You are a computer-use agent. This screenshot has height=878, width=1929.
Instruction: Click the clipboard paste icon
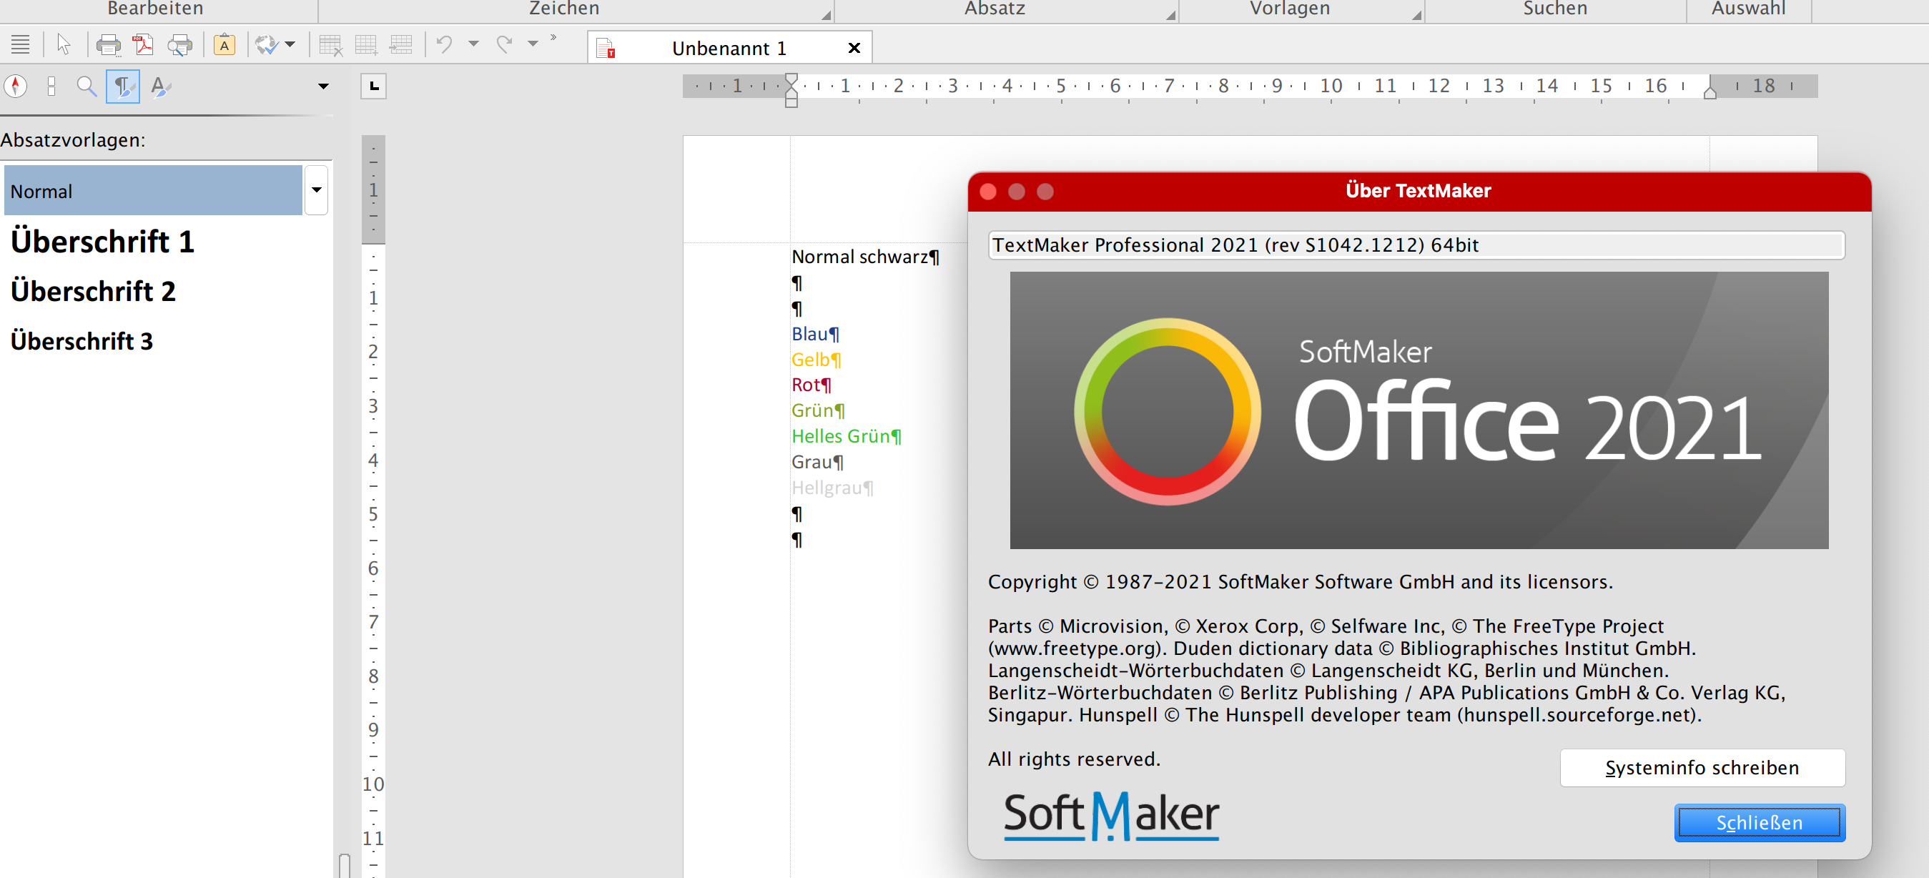pos(224,45)
